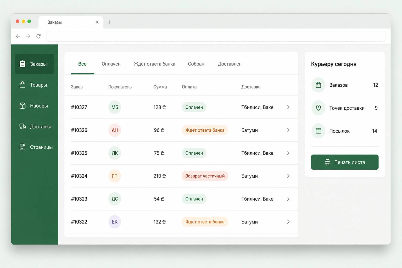Click Ждёт ответа банка badge for #10326
This screenshot has height=268, width=402.
tap(205, 130)
